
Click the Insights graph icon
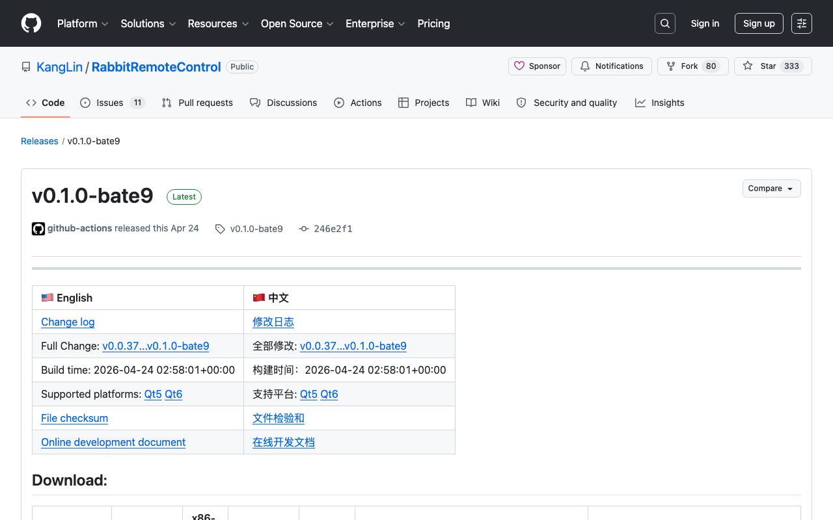640,103
